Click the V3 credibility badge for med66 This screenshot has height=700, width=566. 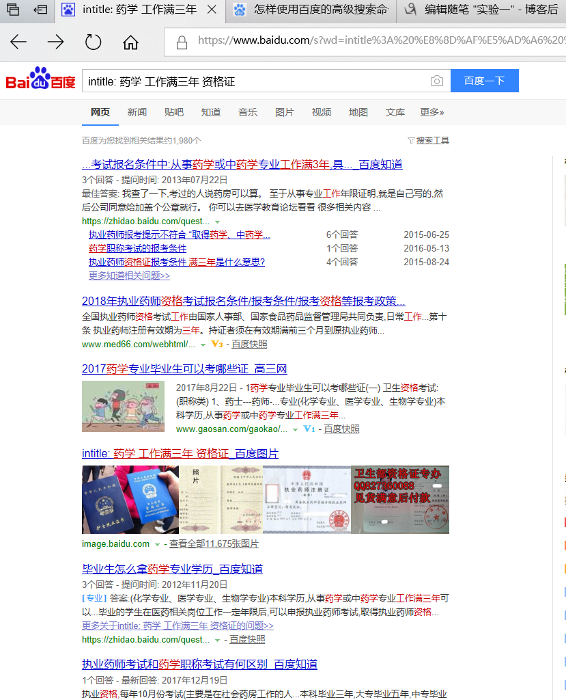click(216, 344)
